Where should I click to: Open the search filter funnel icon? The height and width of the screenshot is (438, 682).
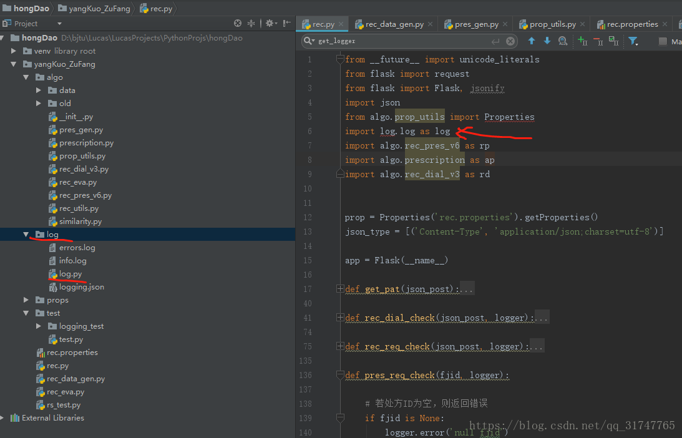(633, 41)
